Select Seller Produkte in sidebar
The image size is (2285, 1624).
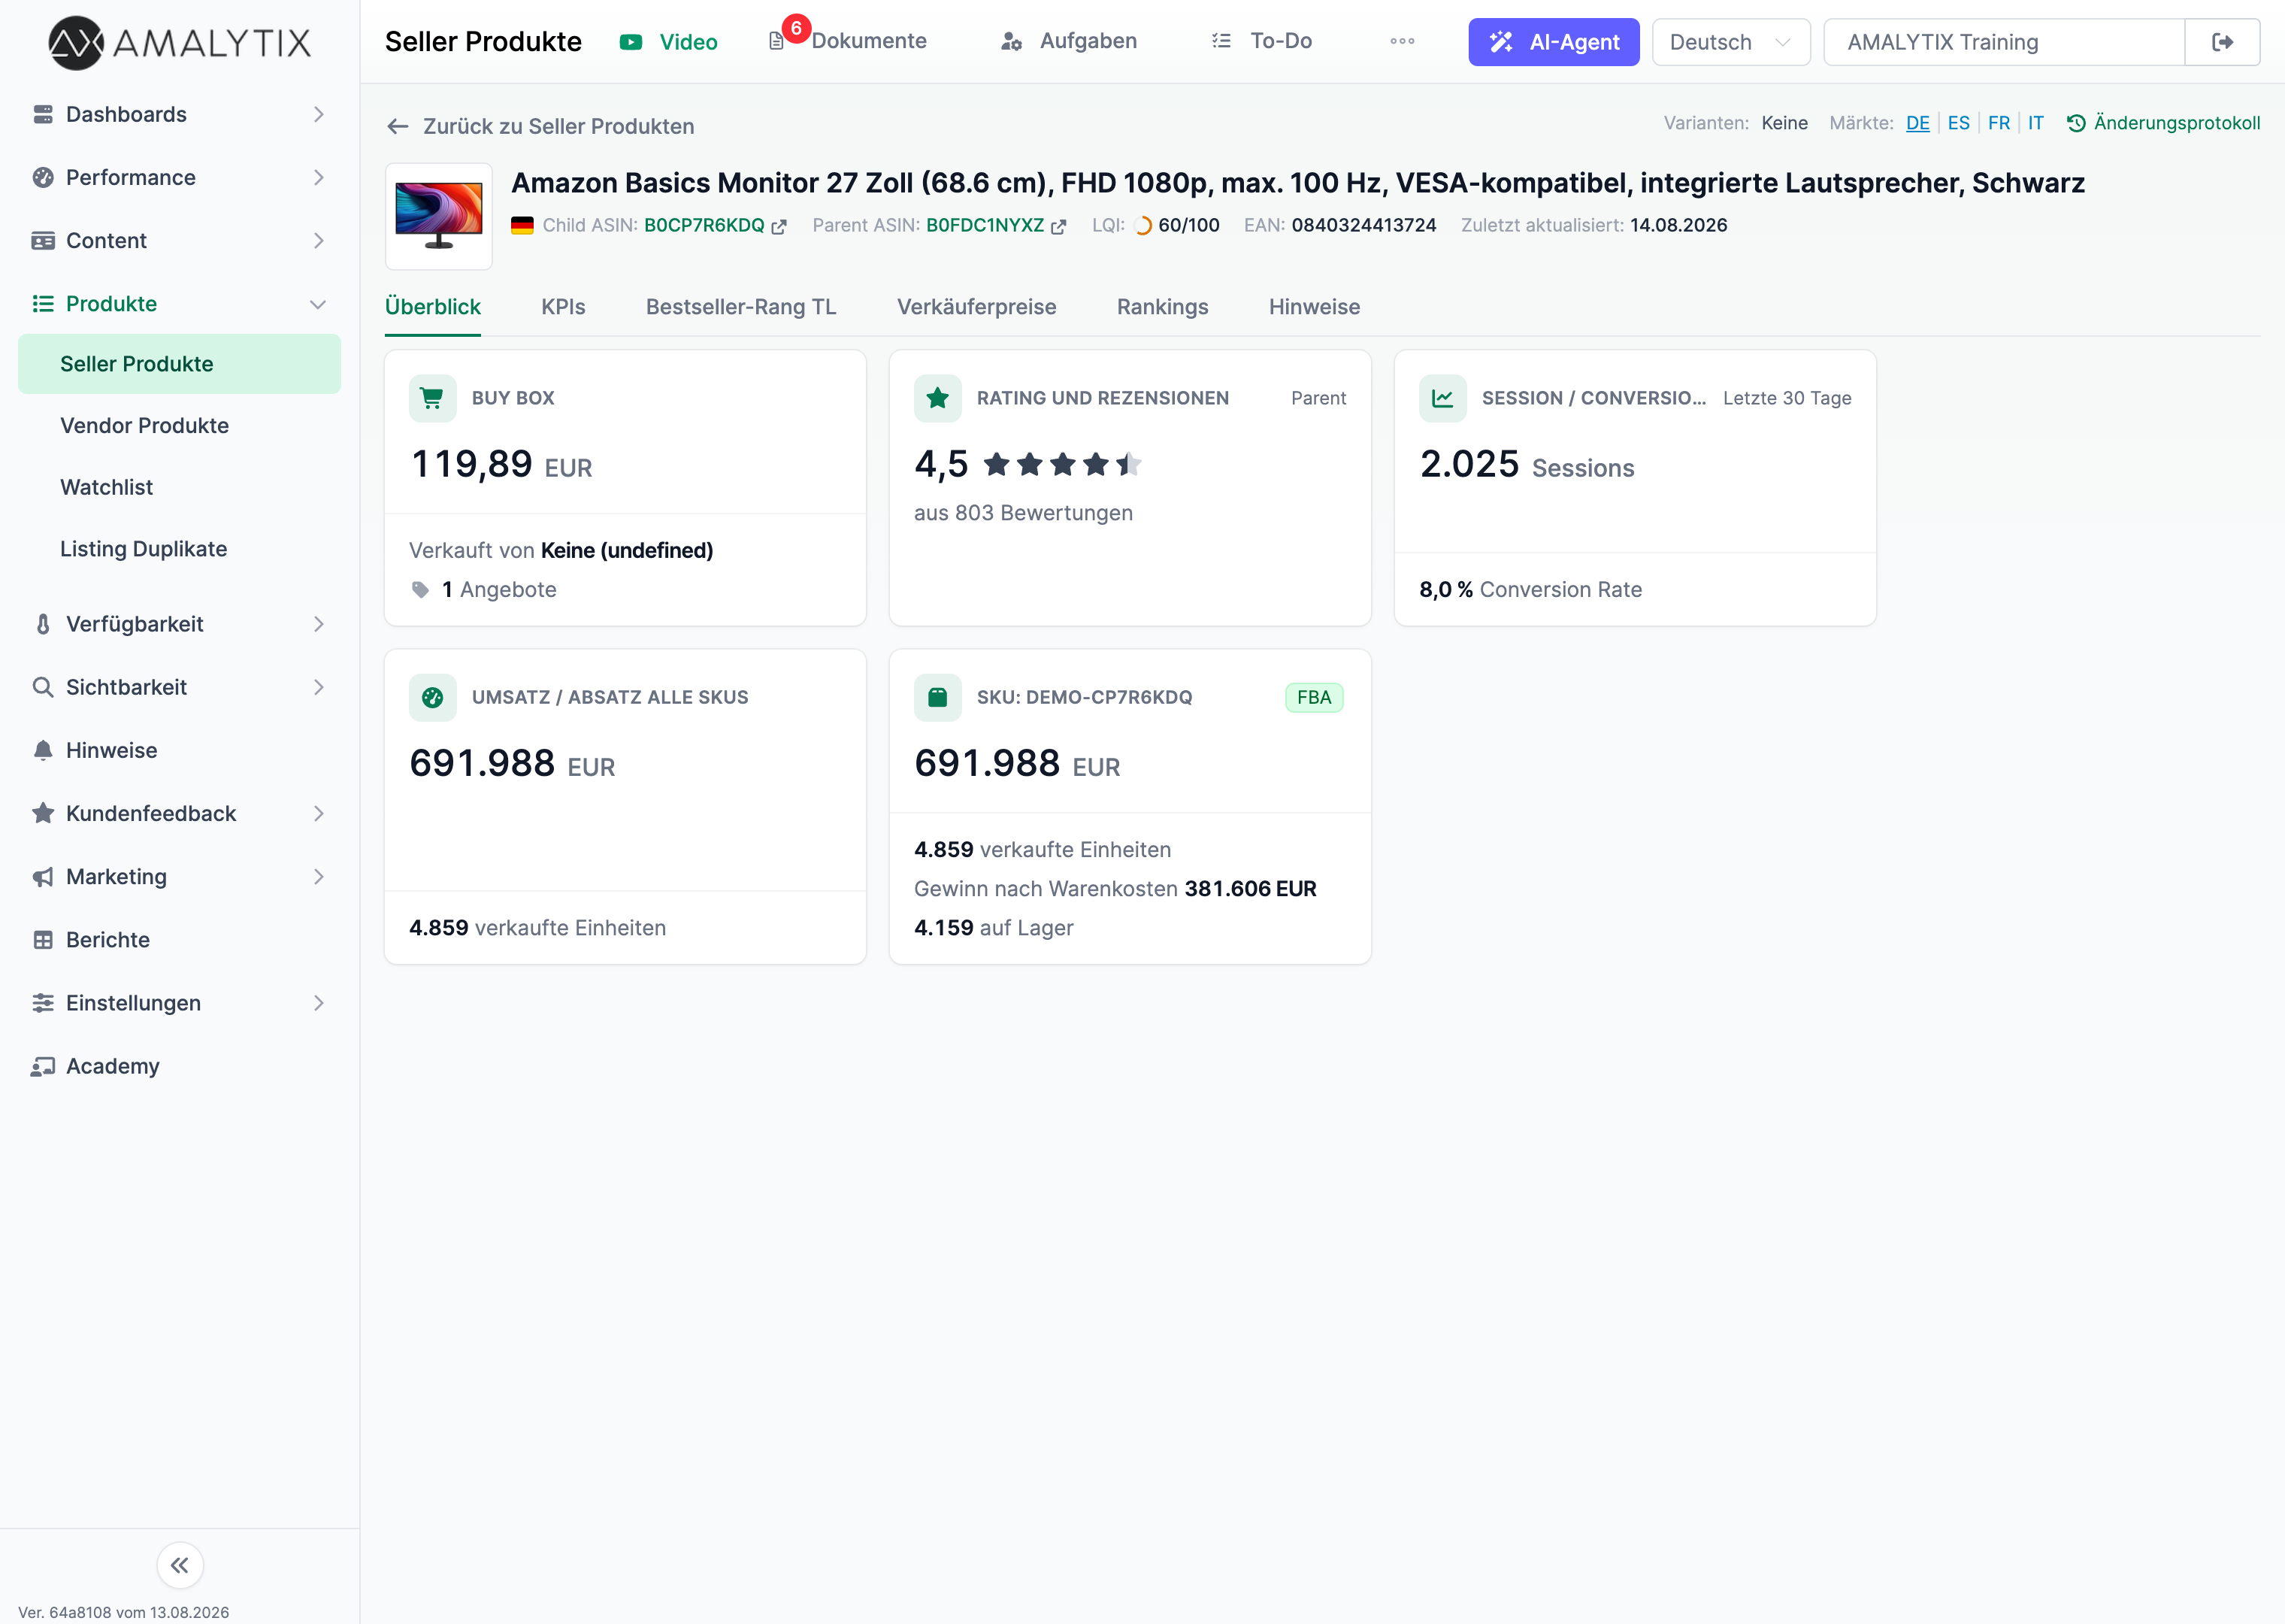[180, 364]
